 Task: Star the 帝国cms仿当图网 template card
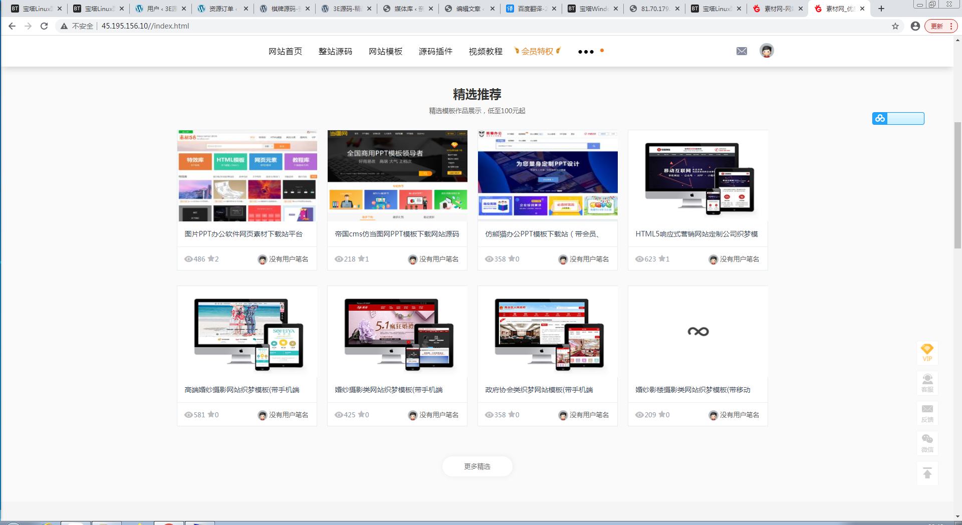(x=362, y=259)
